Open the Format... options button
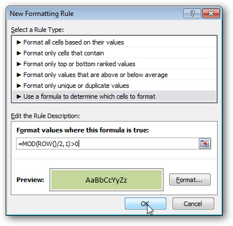This screenshot has width=233, height=226. (190, 180)
